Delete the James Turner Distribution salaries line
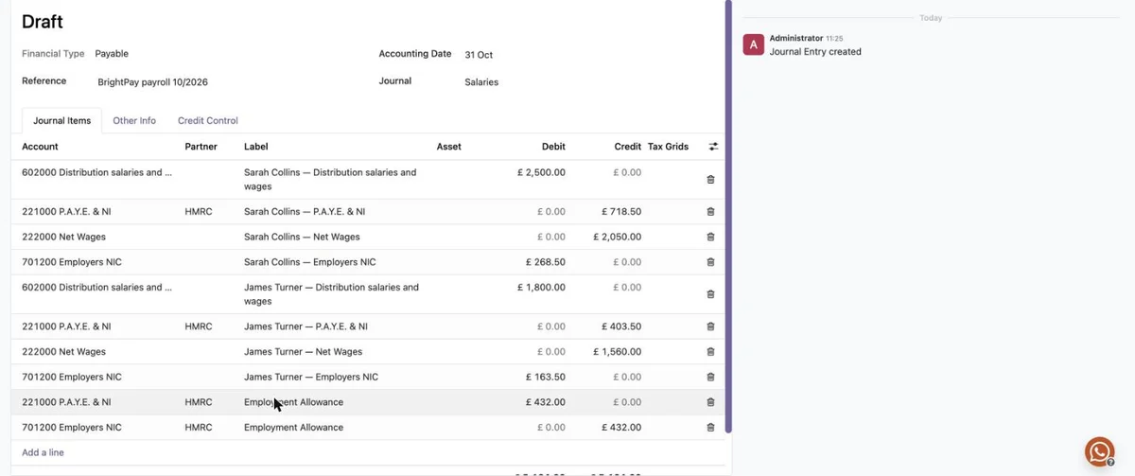Viewport: 1135px width, 476px height. click(710, 294)
